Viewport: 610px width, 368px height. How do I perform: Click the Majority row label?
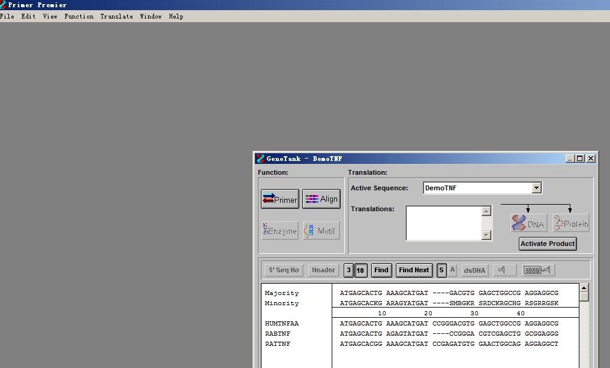(282, 293)
